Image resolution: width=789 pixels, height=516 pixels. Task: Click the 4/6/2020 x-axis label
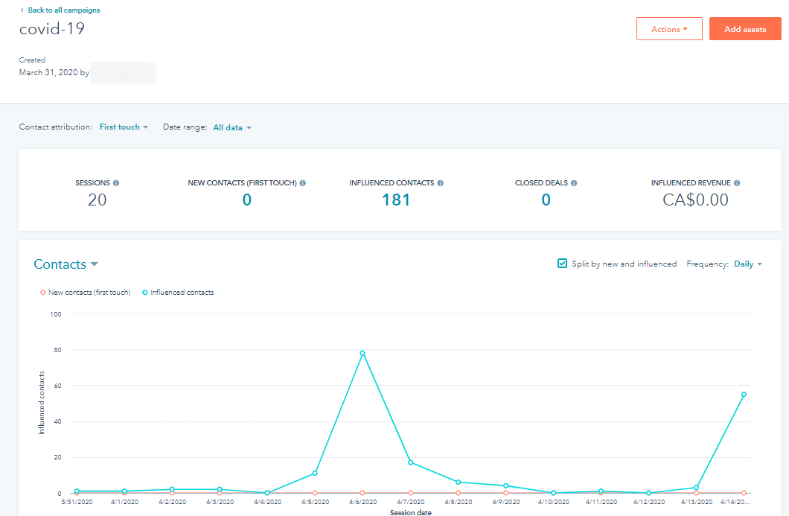362,502
